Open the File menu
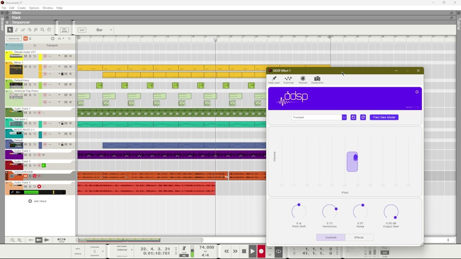This screenshot has height=259, width=461. 4,8
